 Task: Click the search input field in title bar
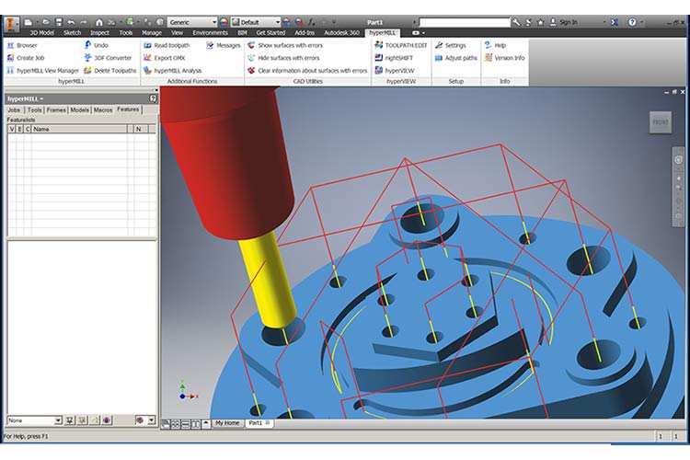tap(465, 22)
